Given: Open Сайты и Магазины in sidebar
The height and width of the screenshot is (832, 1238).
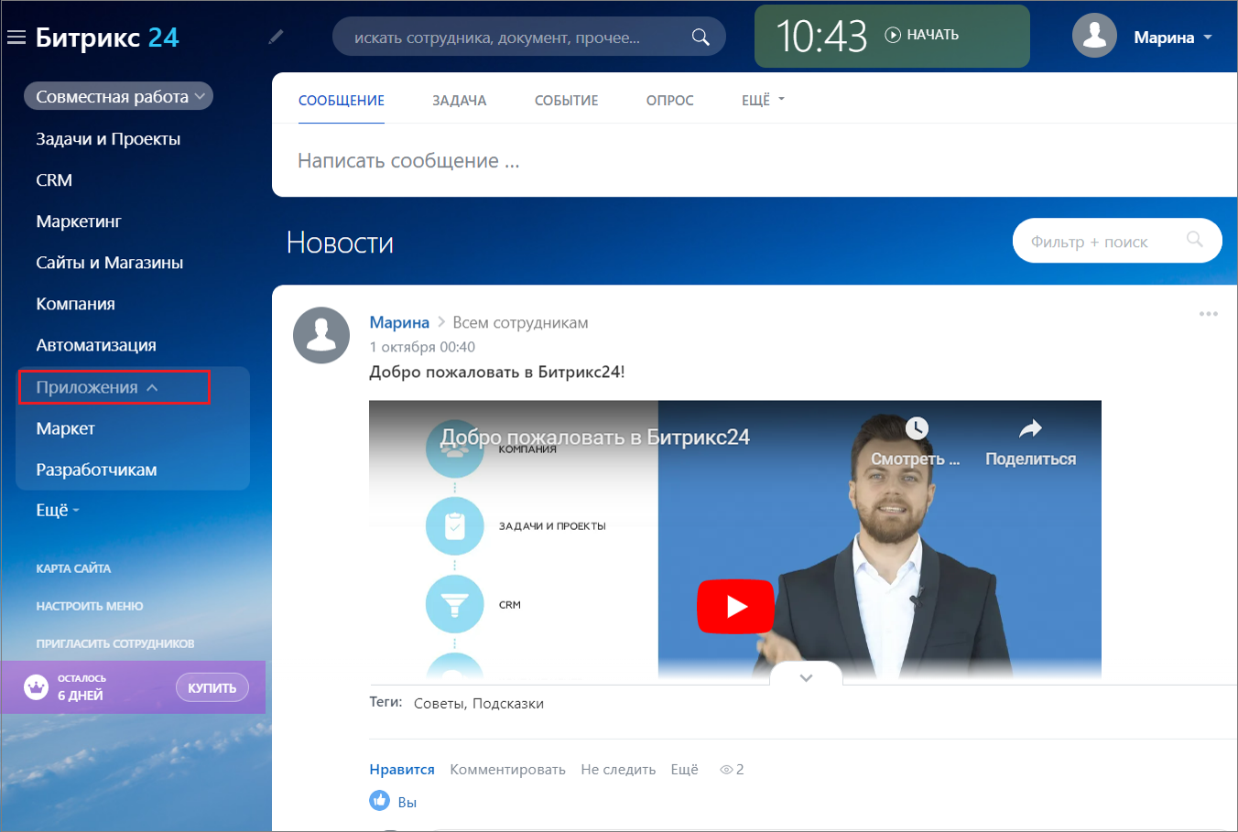Looking at the screenshot, I should (110, 263).
